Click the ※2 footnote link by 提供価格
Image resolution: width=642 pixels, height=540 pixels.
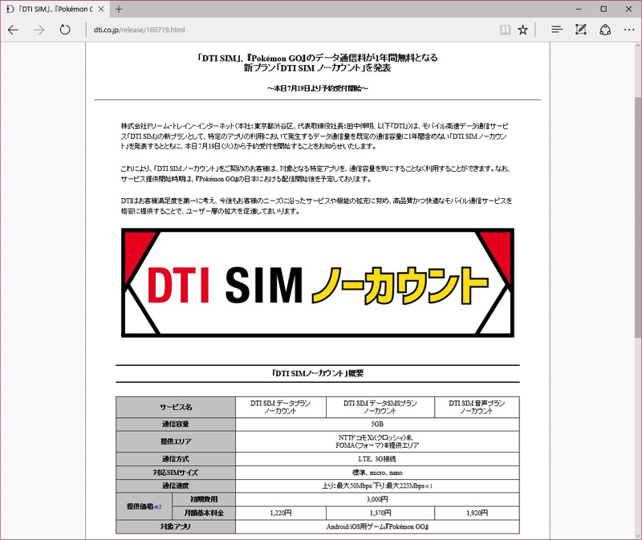(x=157, y=507)
